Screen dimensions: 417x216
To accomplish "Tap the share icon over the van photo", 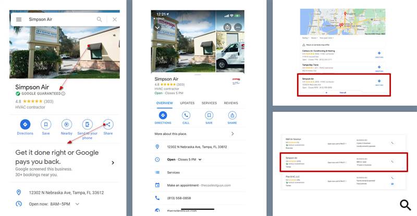I will click(227, 27).
